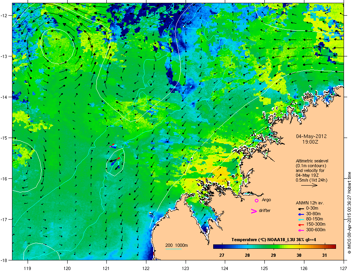Click the longitude axis label 125

click(x=264, y=268)
